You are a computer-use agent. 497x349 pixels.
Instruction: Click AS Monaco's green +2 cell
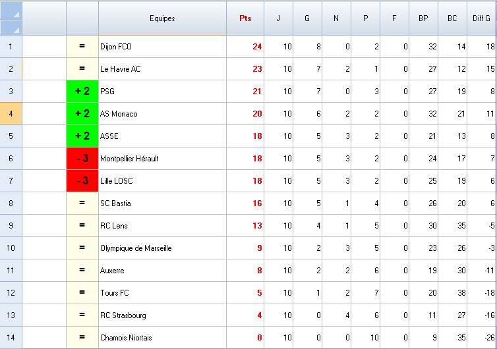point(82,114)
